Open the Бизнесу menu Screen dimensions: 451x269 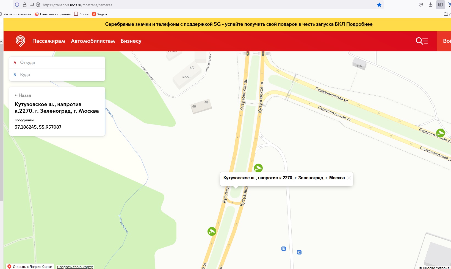[x=131, y=41]
